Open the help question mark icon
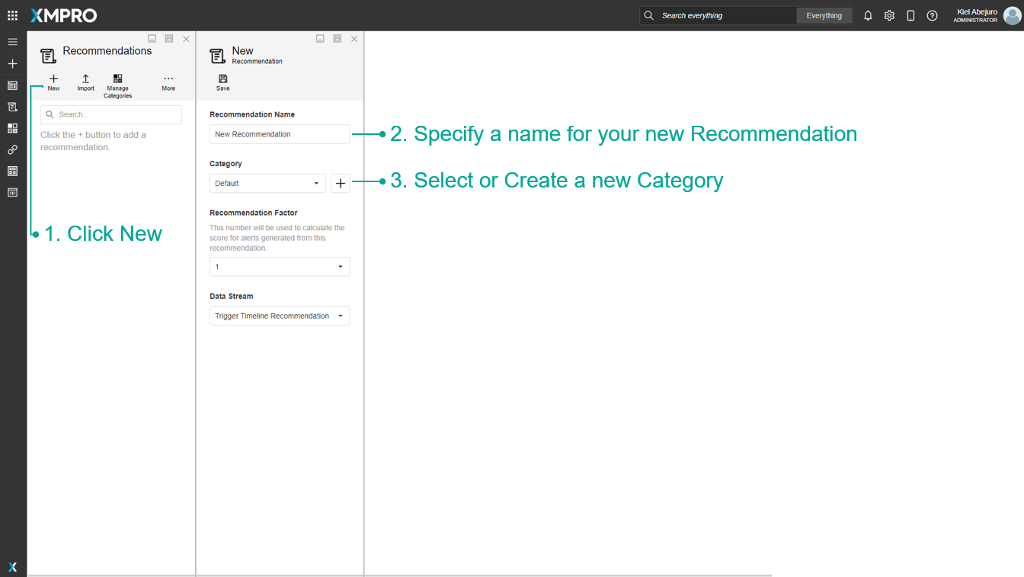 click(932, 15)
